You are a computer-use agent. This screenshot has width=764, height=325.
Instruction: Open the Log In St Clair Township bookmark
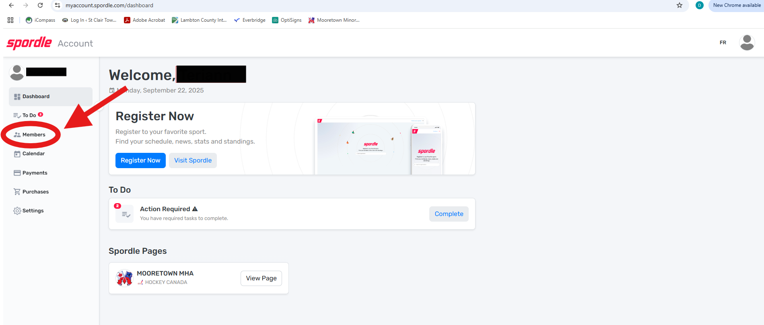pyautogui.click(x=89, y=20)
